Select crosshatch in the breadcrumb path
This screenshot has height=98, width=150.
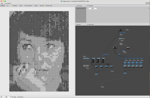pyautogui.click(x=8, y=3)
